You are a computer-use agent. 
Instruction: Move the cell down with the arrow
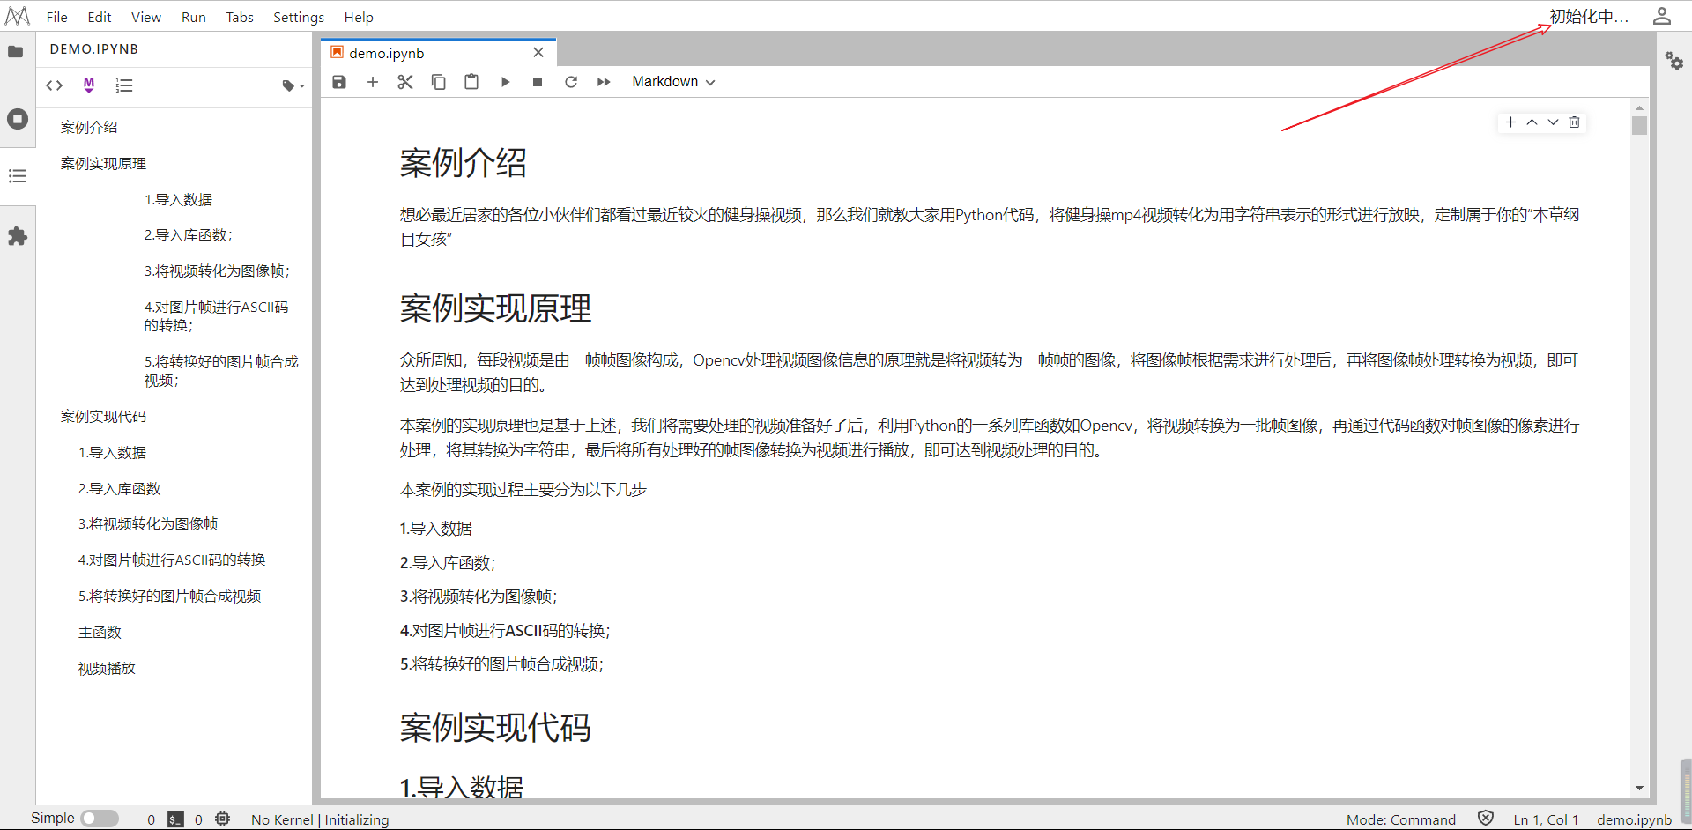tap(1553, 122)
